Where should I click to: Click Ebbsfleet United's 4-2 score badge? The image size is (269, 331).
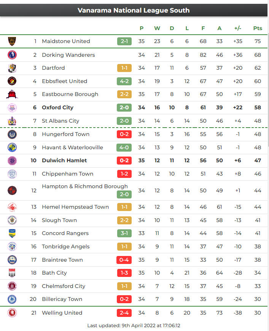pos(124,81)
